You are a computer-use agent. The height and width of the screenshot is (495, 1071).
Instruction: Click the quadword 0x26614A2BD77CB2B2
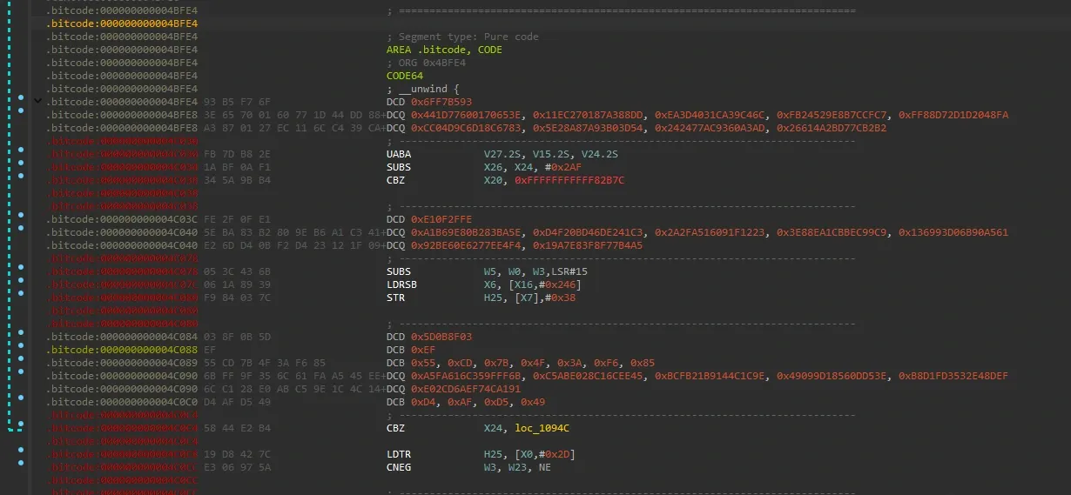(832, 128)
